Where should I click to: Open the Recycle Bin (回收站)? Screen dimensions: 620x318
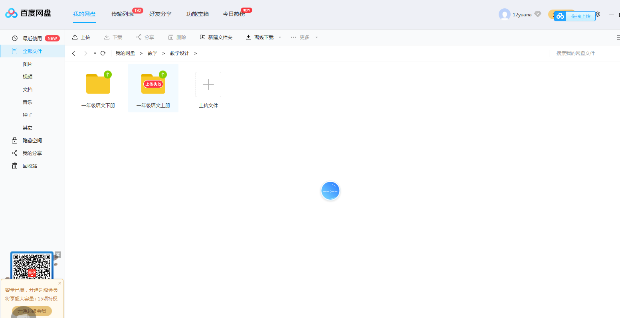(30, 166)
